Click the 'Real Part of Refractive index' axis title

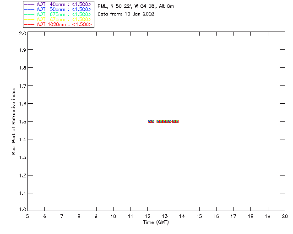(13, 121)
